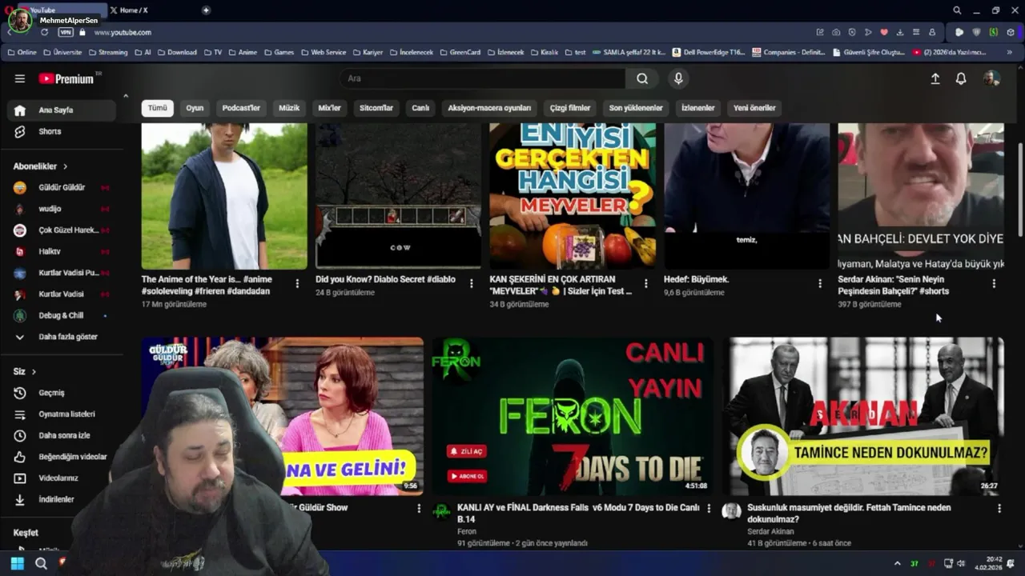This screenshot has height=576, width=1025.
Task: Open a new browser tab with plus
Action: tap(206, 10)
